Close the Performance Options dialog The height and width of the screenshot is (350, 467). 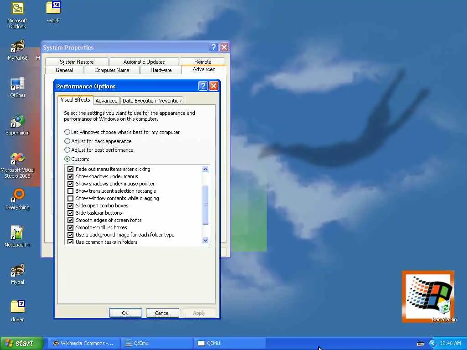coord(213,86)
